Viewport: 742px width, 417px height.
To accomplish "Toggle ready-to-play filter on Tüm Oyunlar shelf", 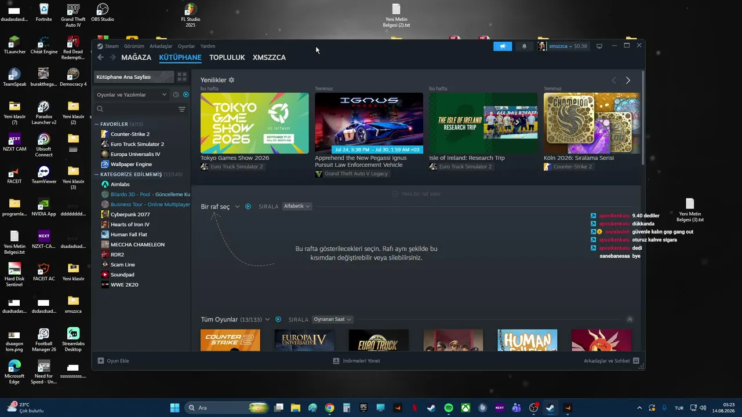I will click(278, 319).
